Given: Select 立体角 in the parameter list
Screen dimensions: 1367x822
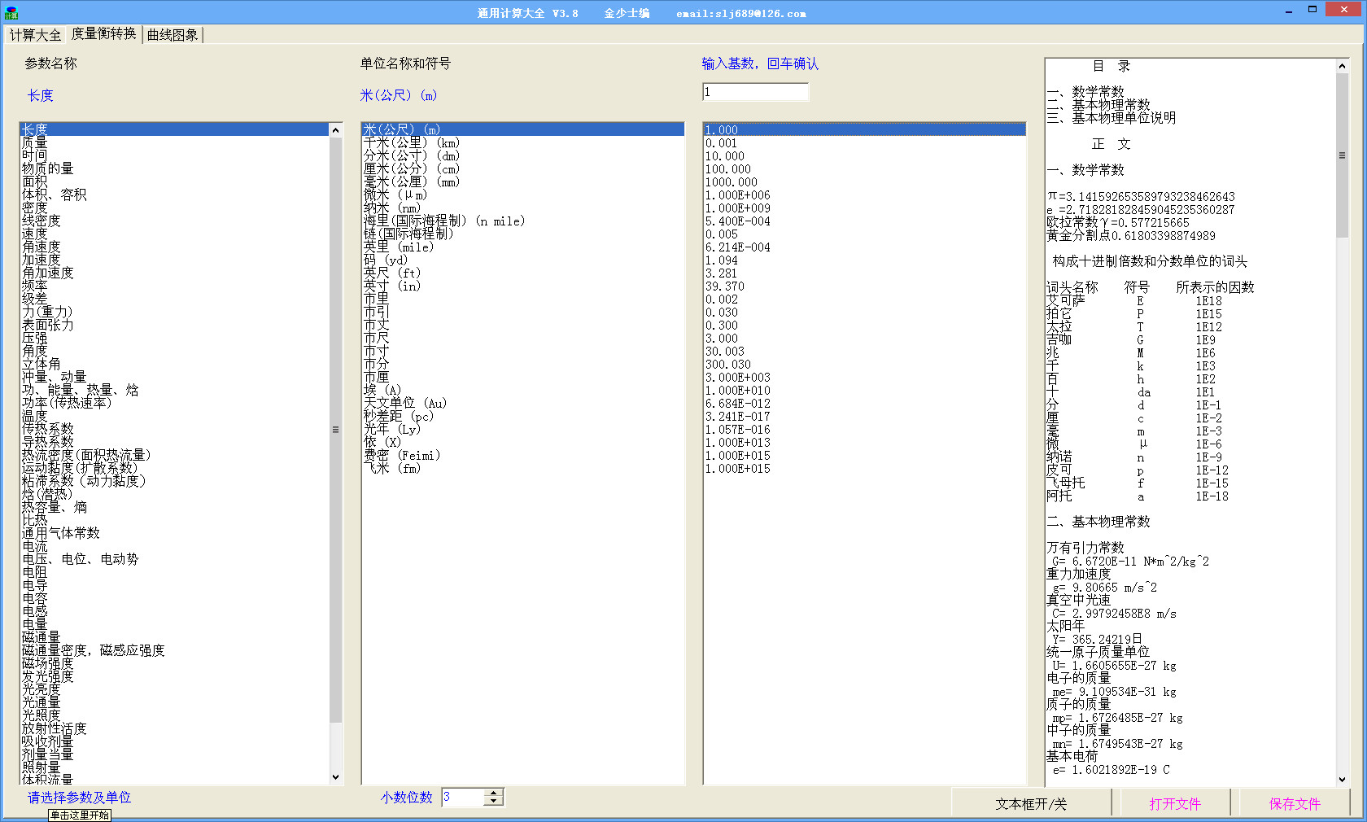Looking at the screenshot, I should (x=174, y=364).
